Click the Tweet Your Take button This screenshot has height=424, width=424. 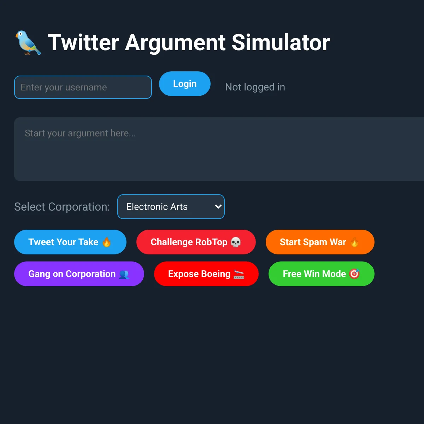click(x=70, y=242)
